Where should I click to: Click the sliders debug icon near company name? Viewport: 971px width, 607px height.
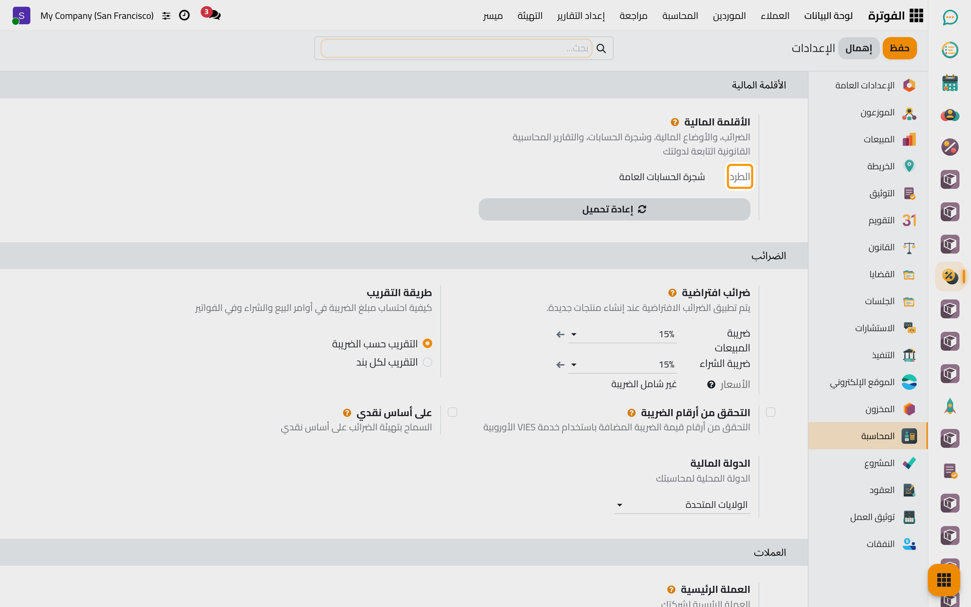click(166, 16)
